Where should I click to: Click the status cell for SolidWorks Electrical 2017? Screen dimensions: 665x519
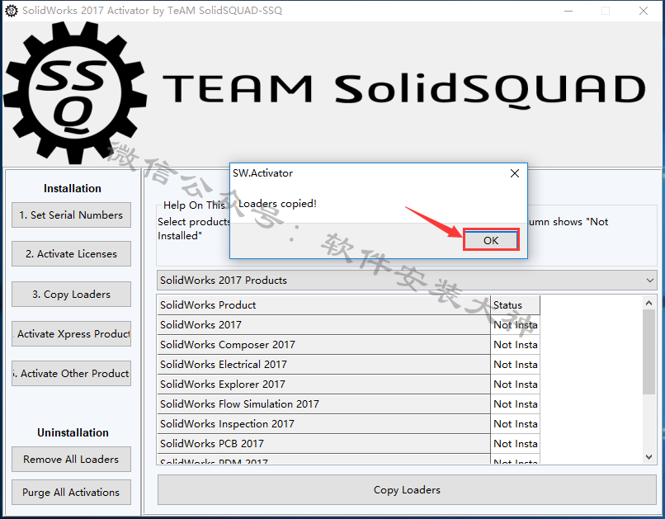pyautogui.click(x=516, y=364)
